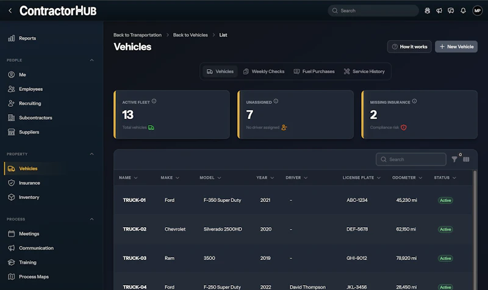488x290 pixels.
Task: Sort by the STATUS column chevron
Action: coord(454,178)
